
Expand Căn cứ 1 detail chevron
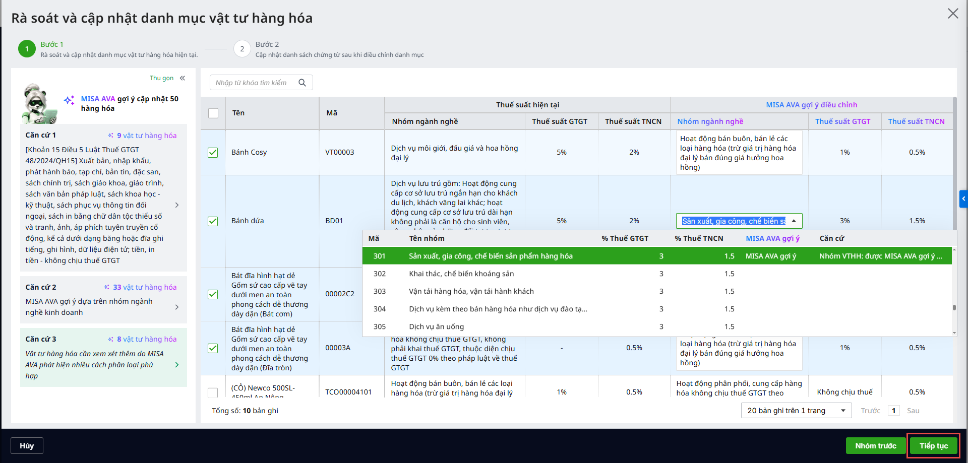coord(177,205)
